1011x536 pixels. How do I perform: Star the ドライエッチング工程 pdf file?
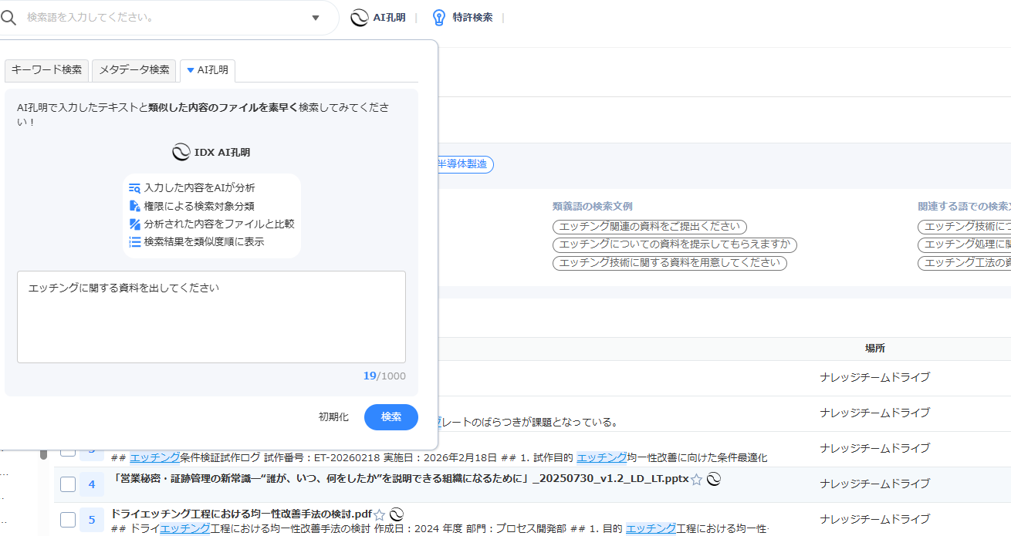(379, 514)
